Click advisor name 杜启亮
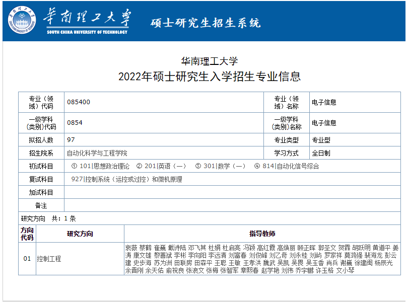This screenshot has width=407, height=302. coord(232,248)
